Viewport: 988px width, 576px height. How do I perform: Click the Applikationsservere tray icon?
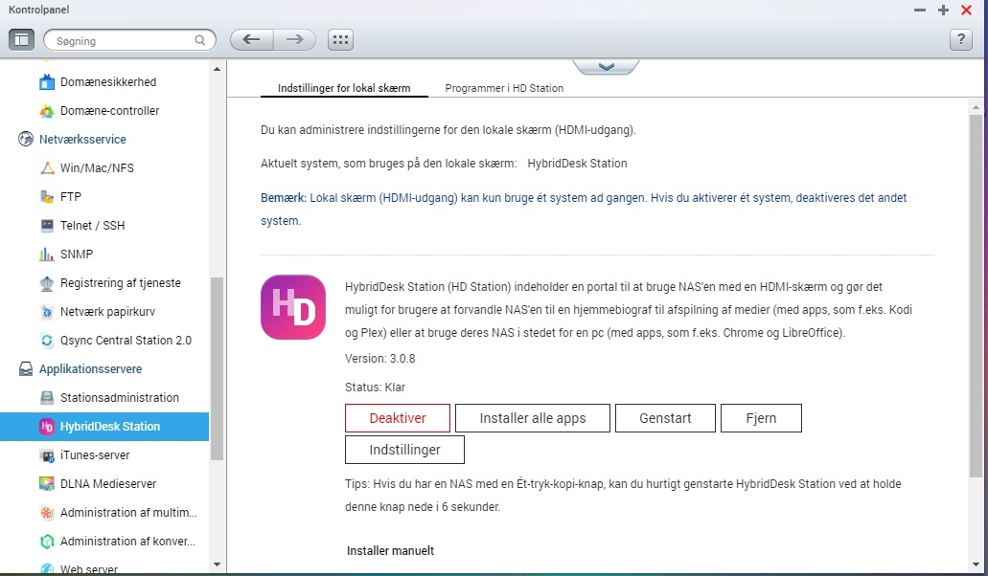pos(26,369)
